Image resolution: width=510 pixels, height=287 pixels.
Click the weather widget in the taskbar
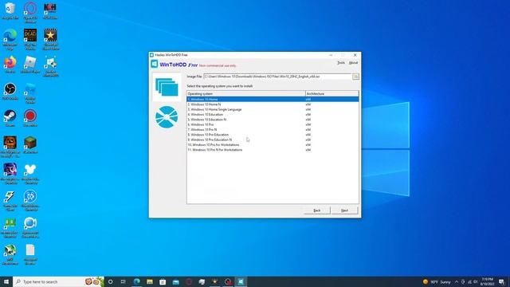[437, 281]
